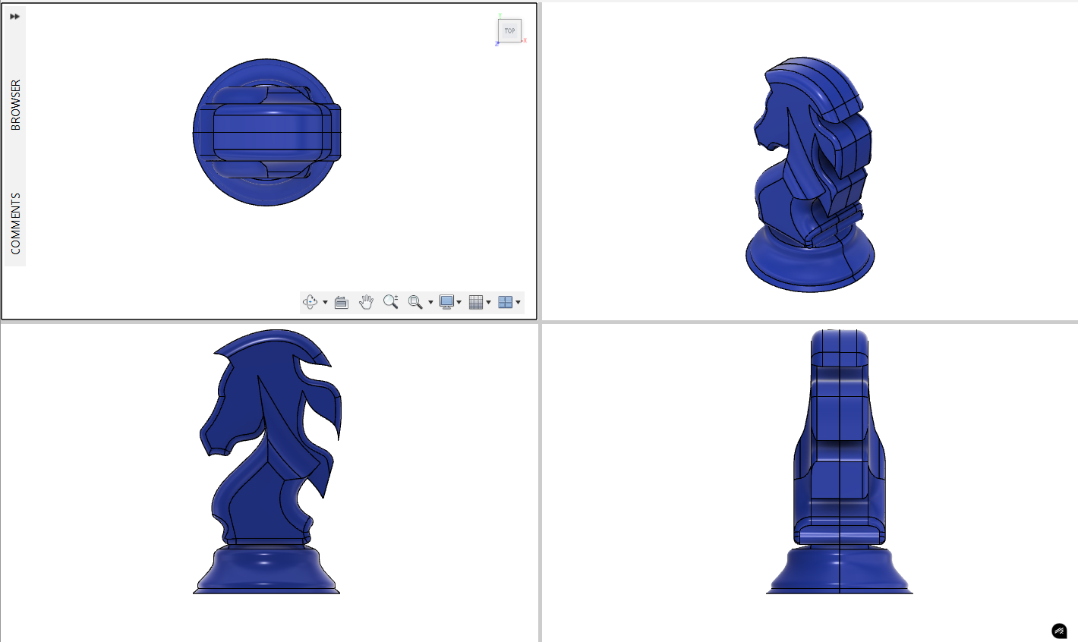Click the black round badge at bottom-right corner
The width and height of the screenshot is (1078, 642).
(x=1059, y=631)
